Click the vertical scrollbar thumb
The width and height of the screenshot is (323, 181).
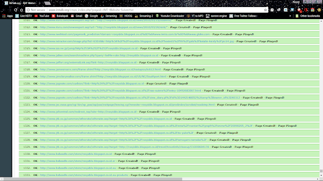pyautogui.click(x=321, y=171)
